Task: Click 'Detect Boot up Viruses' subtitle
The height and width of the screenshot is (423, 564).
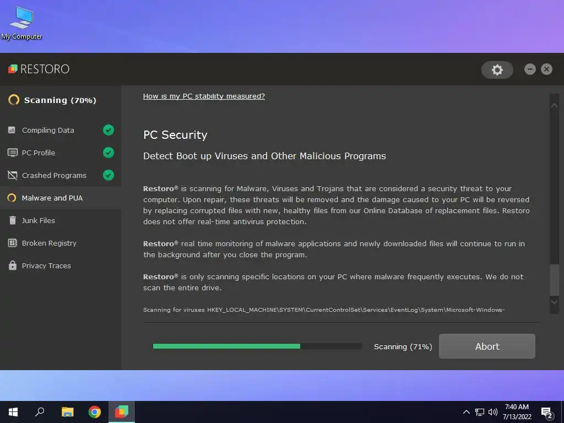Action: point(264,156)
